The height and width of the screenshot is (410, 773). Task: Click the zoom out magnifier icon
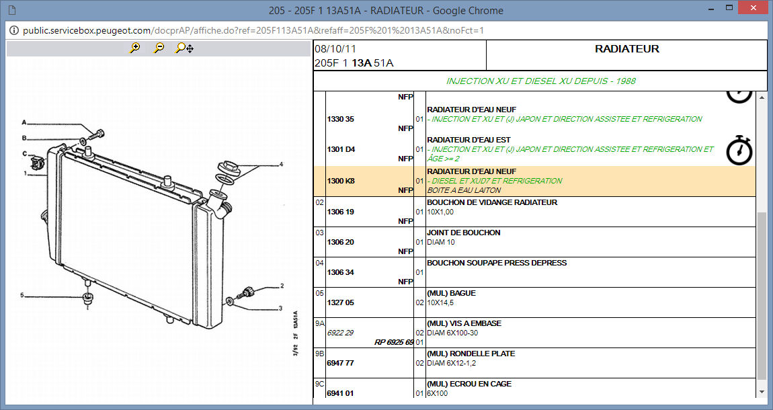[159, 48]
